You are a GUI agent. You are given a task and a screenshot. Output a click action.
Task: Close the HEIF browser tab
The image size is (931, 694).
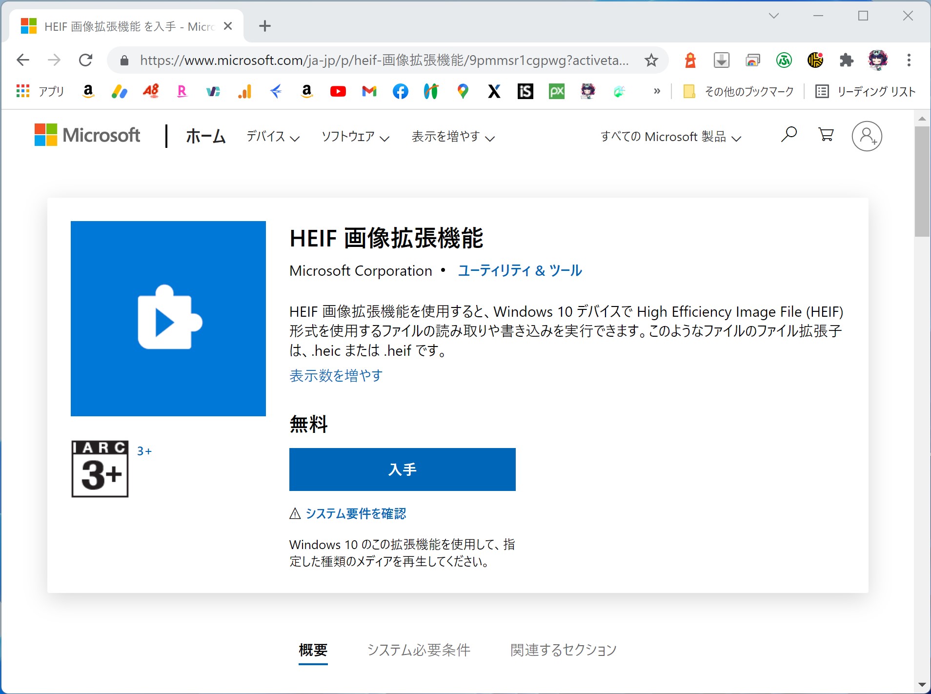[228, 26]
